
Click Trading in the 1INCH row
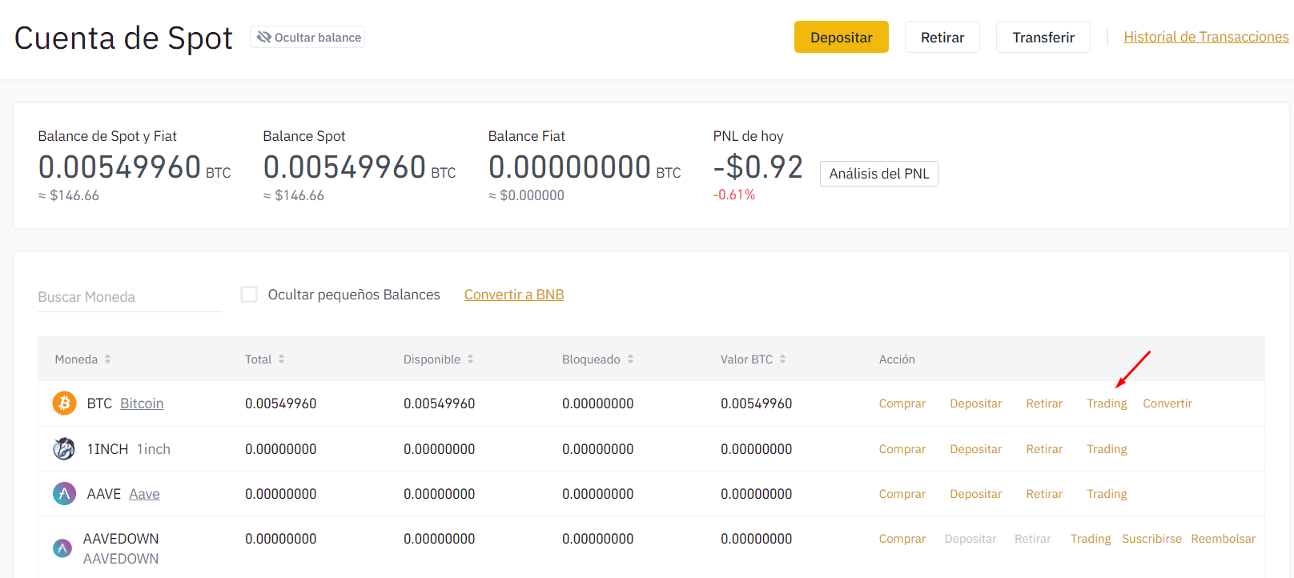click(1107, 449)
